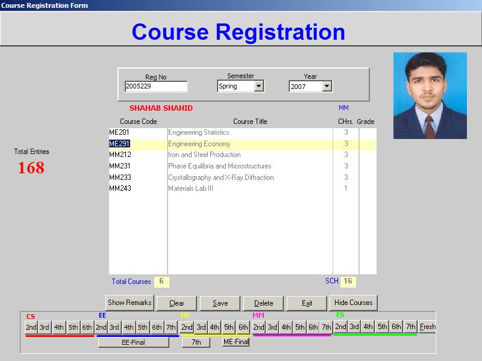Click the Materials Lab III title
The height and width of the screenshot is (361, 482).
(190, 188)
